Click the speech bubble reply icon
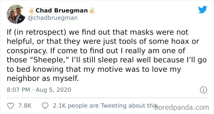This screenshot has width=214, height=114. 45,106
